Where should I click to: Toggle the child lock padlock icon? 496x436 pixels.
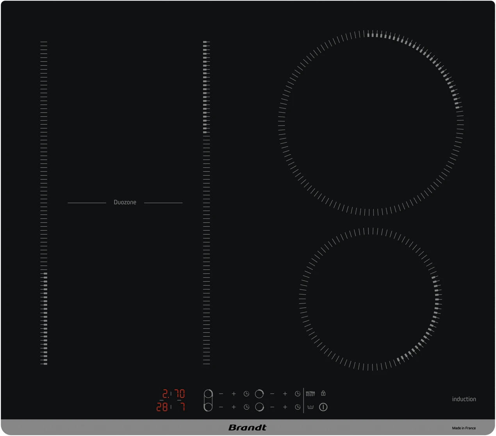(x=323, y=393)
